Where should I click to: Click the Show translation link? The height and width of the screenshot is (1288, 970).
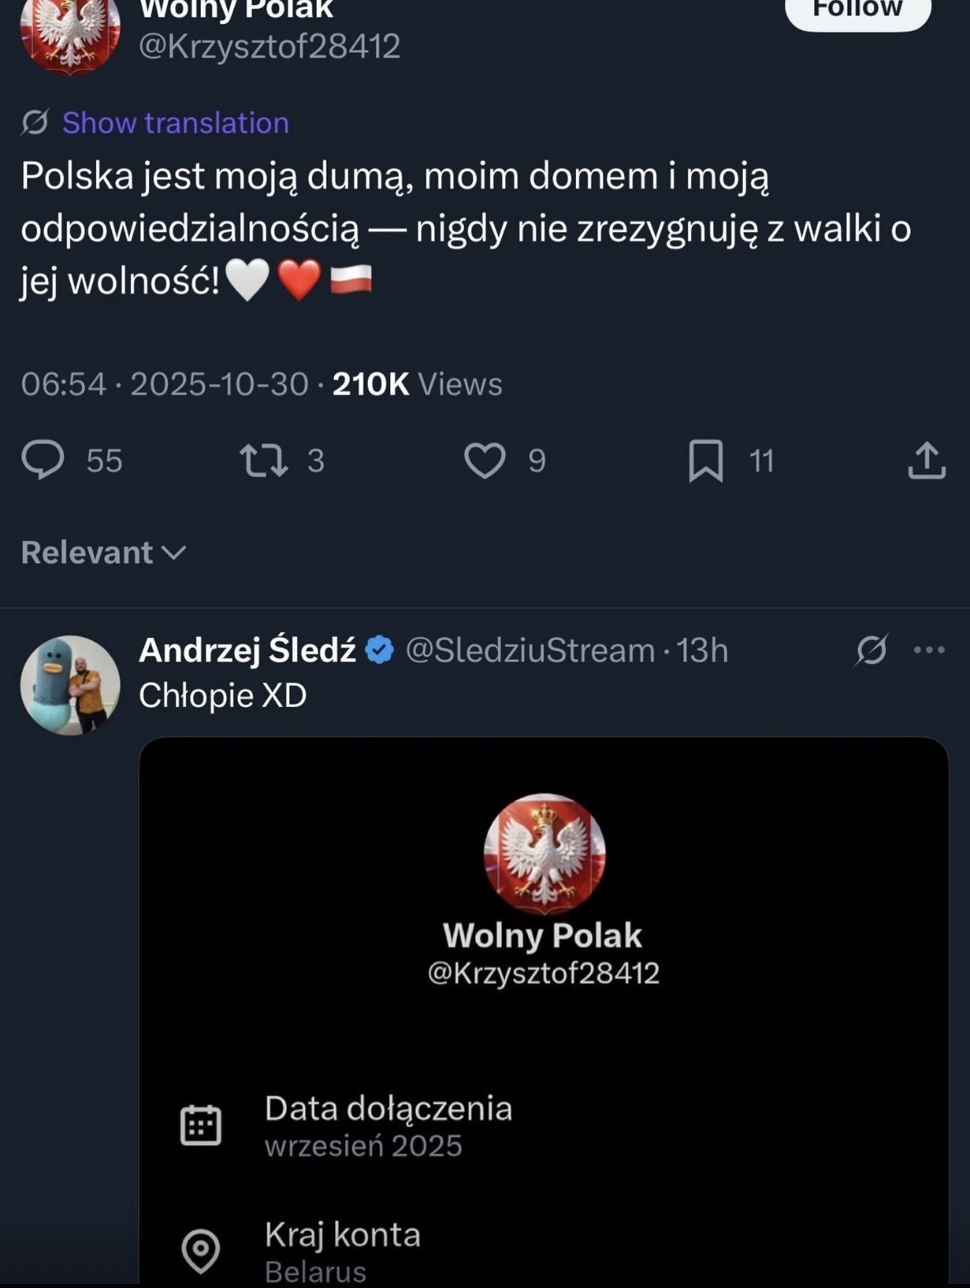pyautogui.click(x=175, y=123)
